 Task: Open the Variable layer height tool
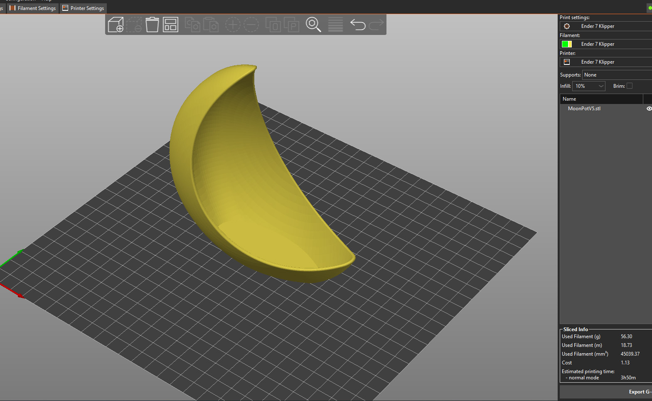pyautogui.click(x=335, y=25)
